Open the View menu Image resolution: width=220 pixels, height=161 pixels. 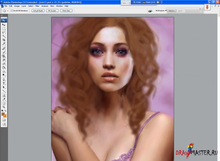(x=52, y=6)
